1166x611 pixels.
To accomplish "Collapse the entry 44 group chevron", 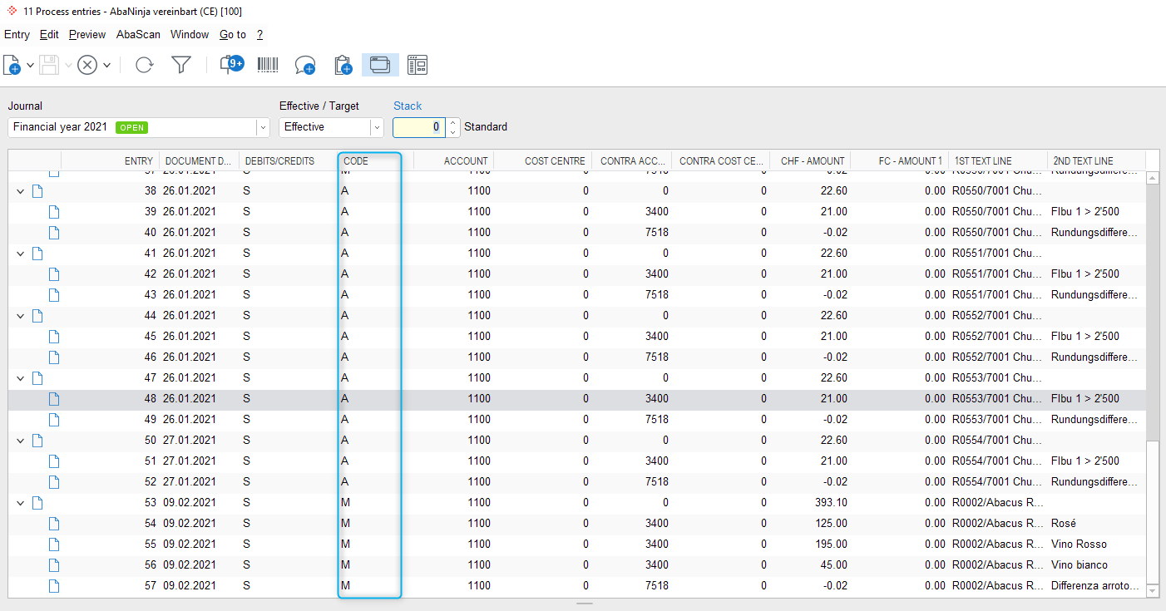I will [x=21, y=316].
